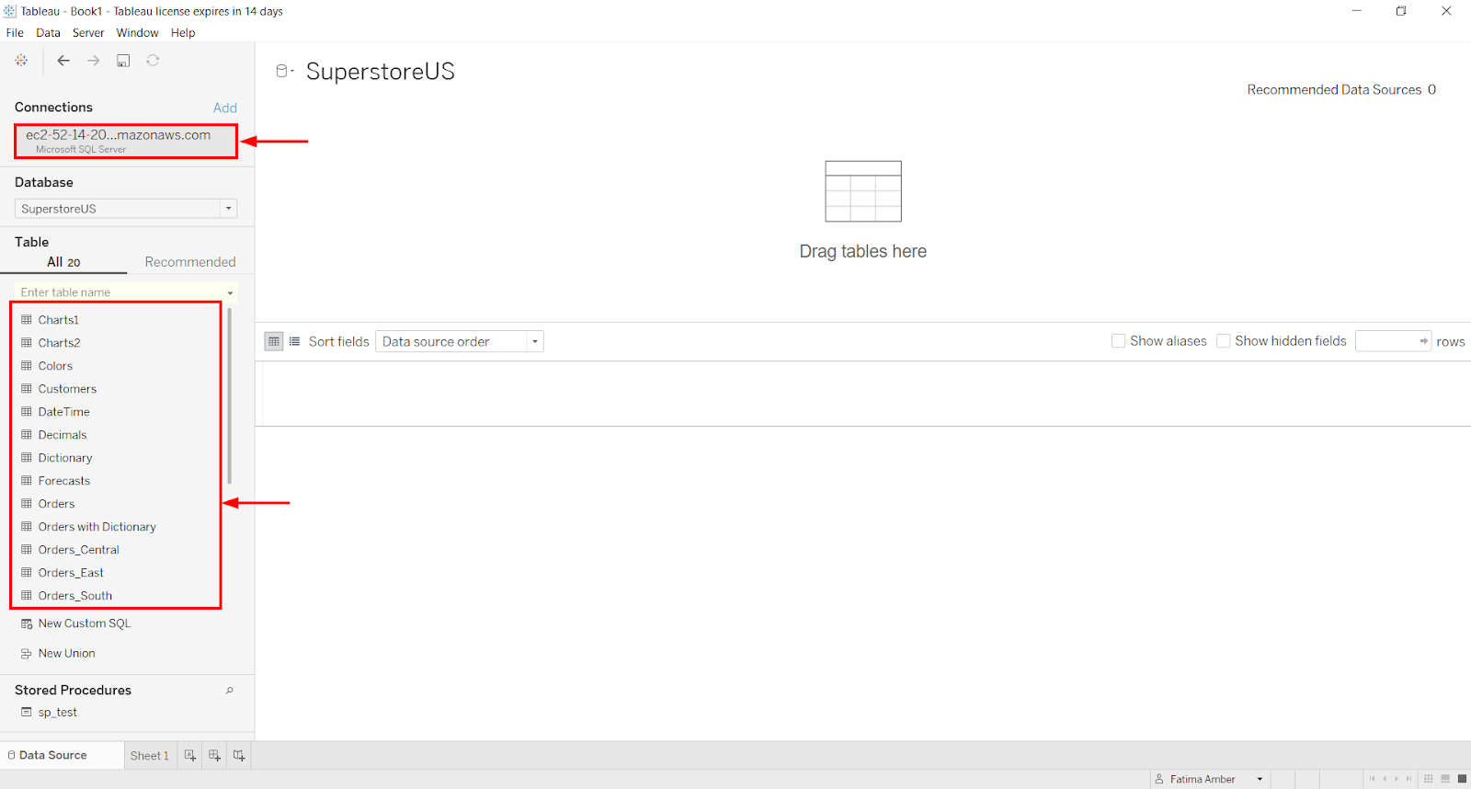Viewport: 1471px width, 789px height.
Task: Open the Data menu
Action: [x=48, y=33]
